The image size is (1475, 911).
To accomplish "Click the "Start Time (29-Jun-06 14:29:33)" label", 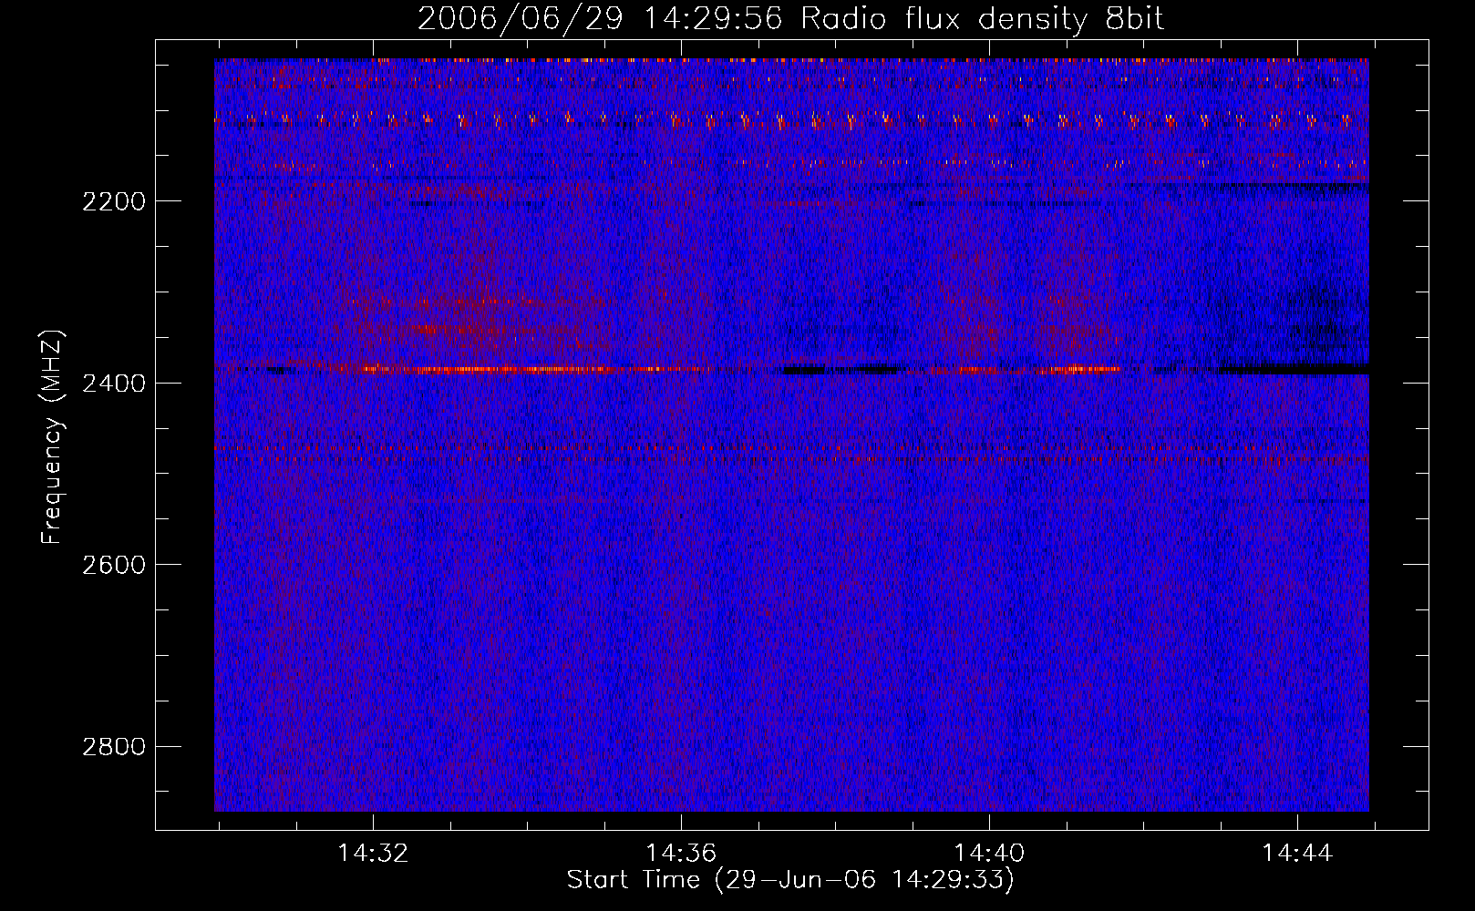I will click(790, 880).
